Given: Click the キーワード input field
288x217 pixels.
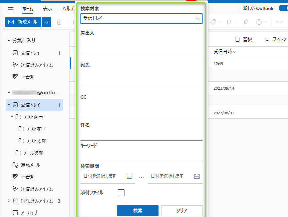Looking at the screenshot, I should click(x=141, y=155).
